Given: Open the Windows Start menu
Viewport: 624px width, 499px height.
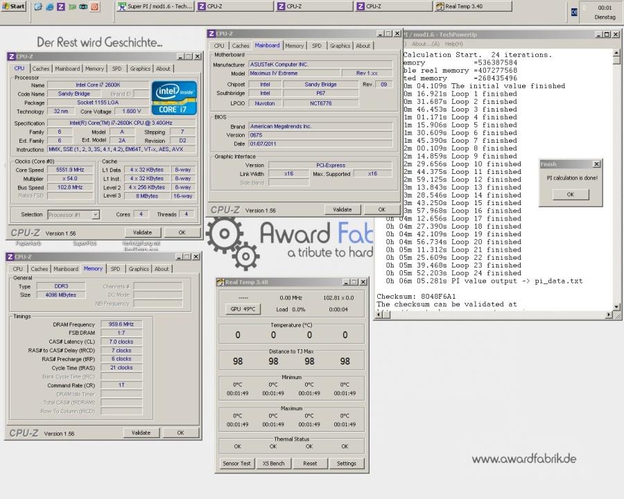Looking at the screenshot, I should point(14,6).
